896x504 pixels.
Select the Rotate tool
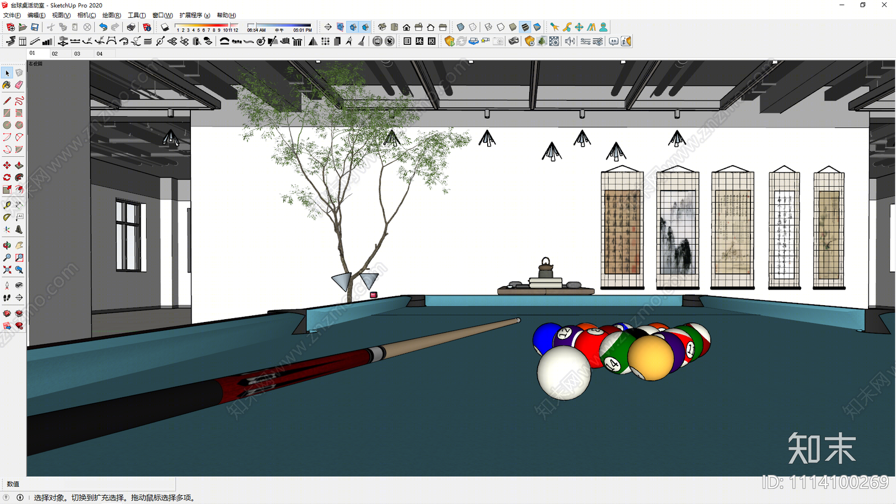click(x=7, y=177)
